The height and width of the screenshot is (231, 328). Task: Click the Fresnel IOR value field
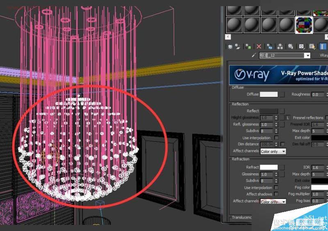pos(318,125)
